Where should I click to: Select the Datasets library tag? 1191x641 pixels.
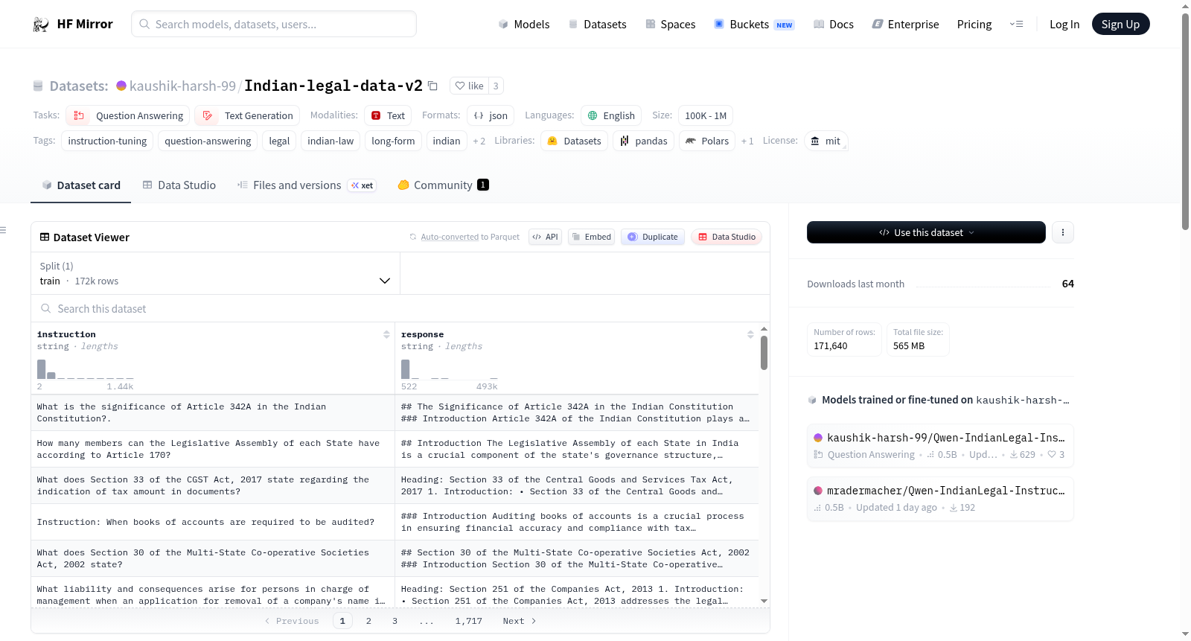(x=574, y=141)
